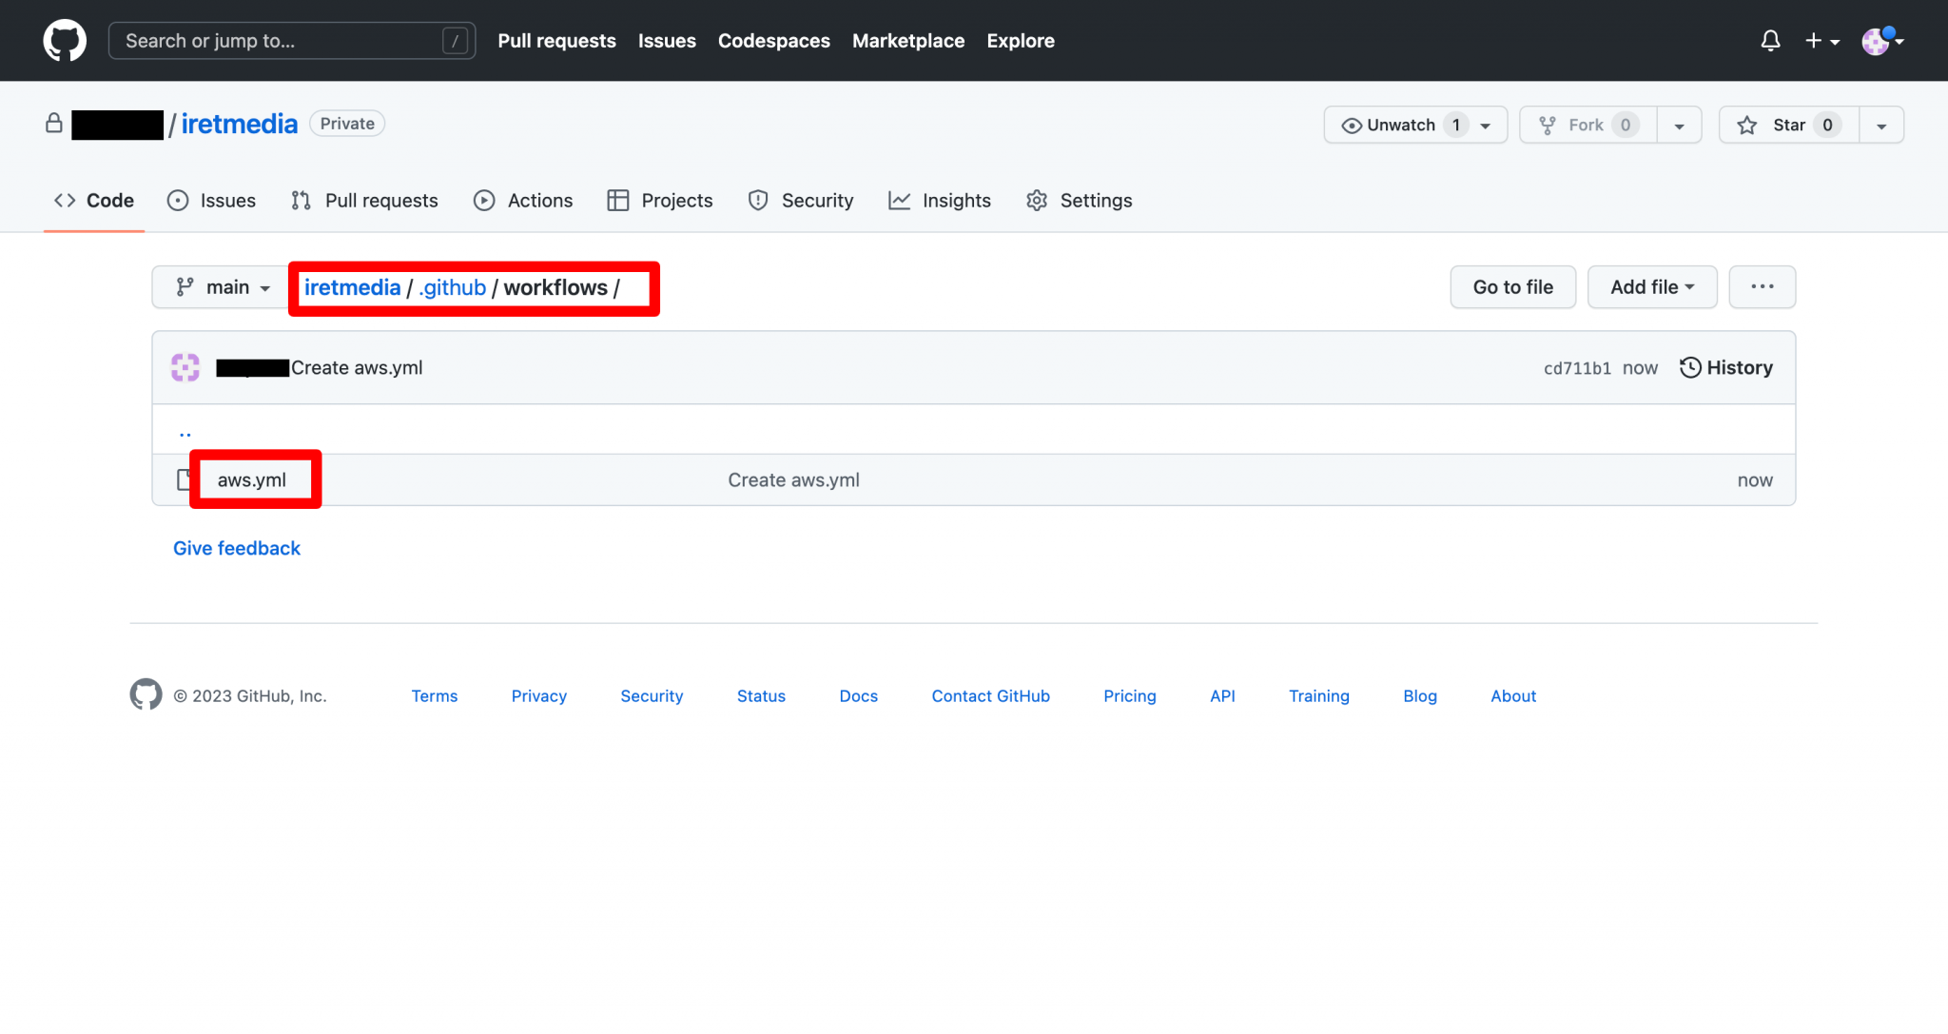Open the main branch selector

tap(219, 286)
